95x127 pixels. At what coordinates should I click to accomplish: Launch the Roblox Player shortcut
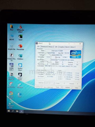[x=20, y=67]
